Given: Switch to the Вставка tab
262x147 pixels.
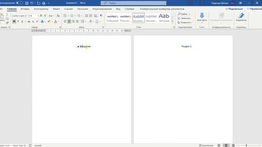Looking at the screenshot, I should click(25, 9).
